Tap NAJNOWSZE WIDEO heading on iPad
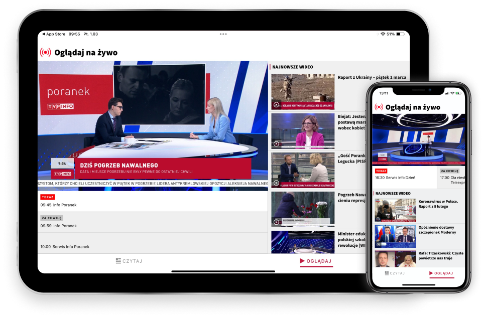Viewport: 484px width, 318px height. (x=293, y=67)
